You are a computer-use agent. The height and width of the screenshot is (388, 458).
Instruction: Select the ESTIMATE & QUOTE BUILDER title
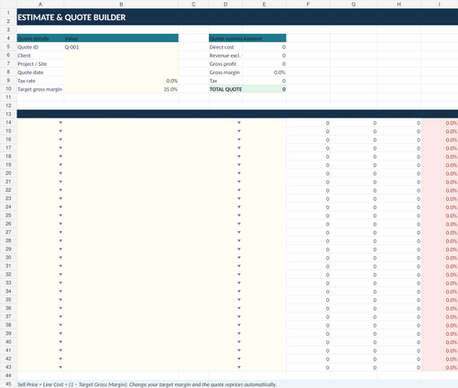coord(71,17)
